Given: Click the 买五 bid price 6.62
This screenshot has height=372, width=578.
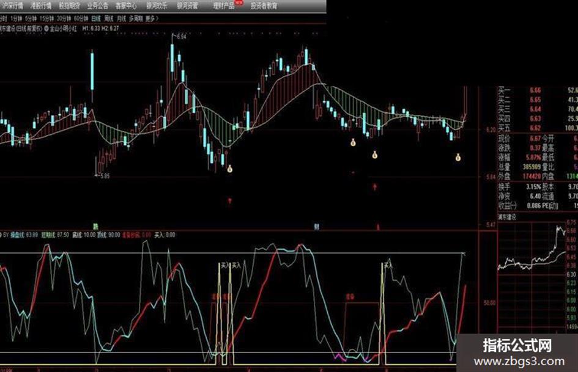Looking at the screenshot, I should click(535, 128).
